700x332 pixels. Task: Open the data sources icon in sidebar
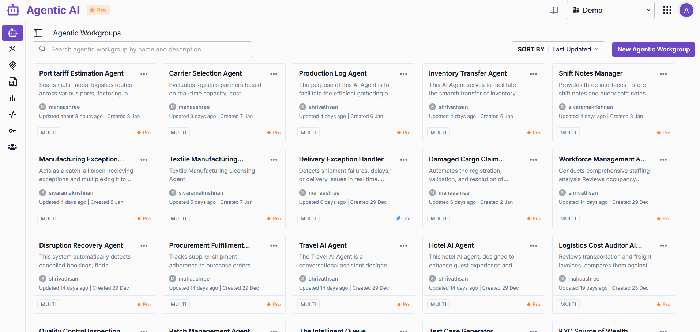pyautogui.click(x=12, y=82)
